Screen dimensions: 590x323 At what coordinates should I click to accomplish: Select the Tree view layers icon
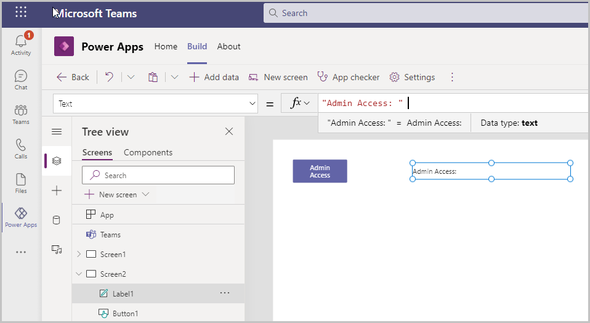point(57,161)
